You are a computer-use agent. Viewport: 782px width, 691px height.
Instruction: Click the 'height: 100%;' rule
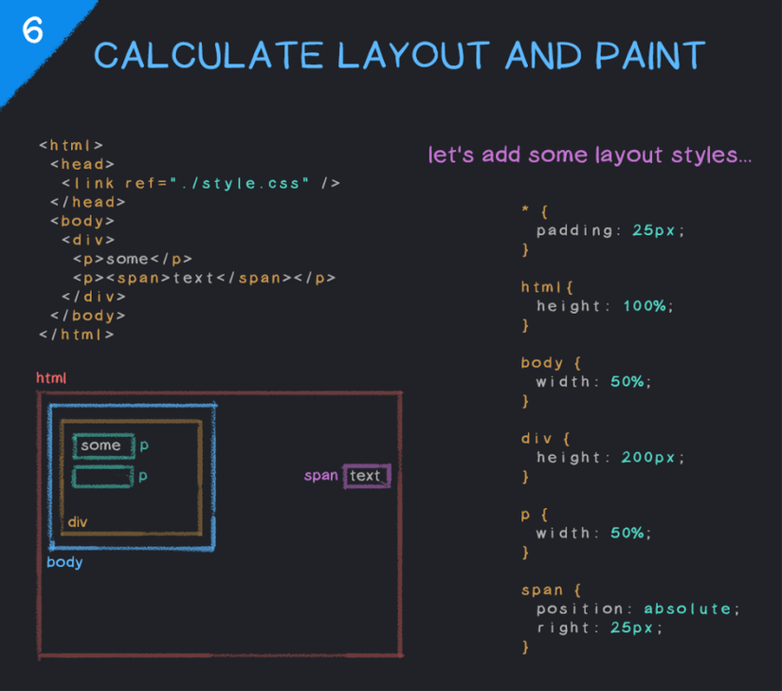point(605,306)
